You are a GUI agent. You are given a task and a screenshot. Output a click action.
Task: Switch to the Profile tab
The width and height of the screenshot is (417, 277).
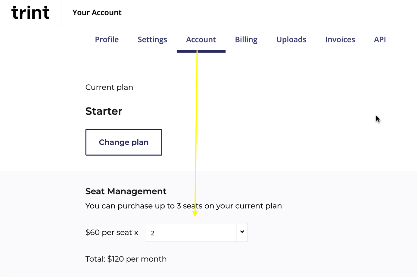[107, 39]
